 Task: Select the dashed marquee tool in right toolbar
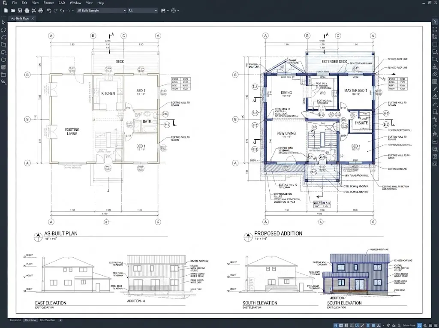pos(435,29)
